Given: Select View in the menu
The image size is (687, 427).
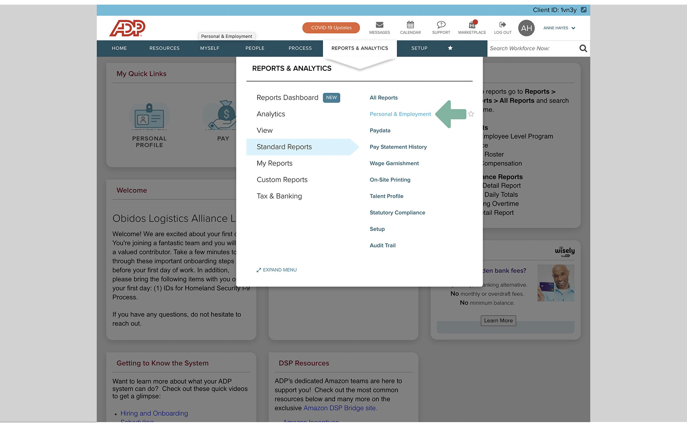Looking at the screenshot, I should [264, 130].
